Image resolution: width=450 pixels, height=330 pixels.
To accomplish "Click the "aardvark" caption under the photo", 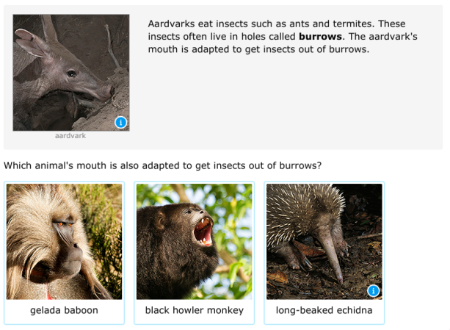I will pos(70,136).
